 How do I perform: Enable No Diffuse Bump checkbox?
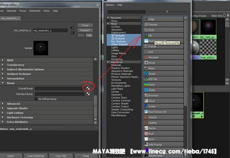coord(36,99)
